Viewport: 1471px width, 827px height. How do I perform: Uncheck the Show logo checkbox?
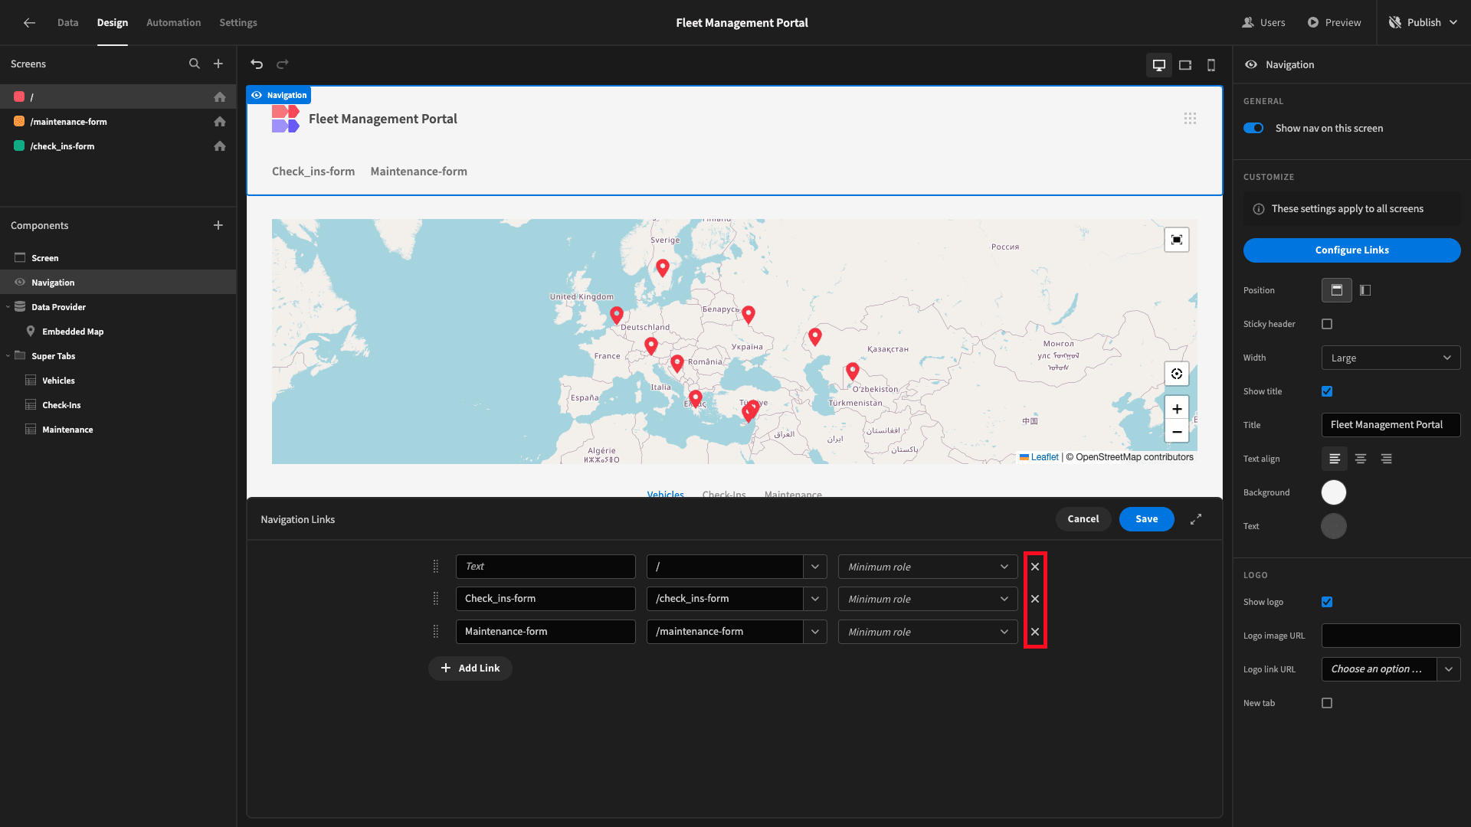tap(1327, 602)
